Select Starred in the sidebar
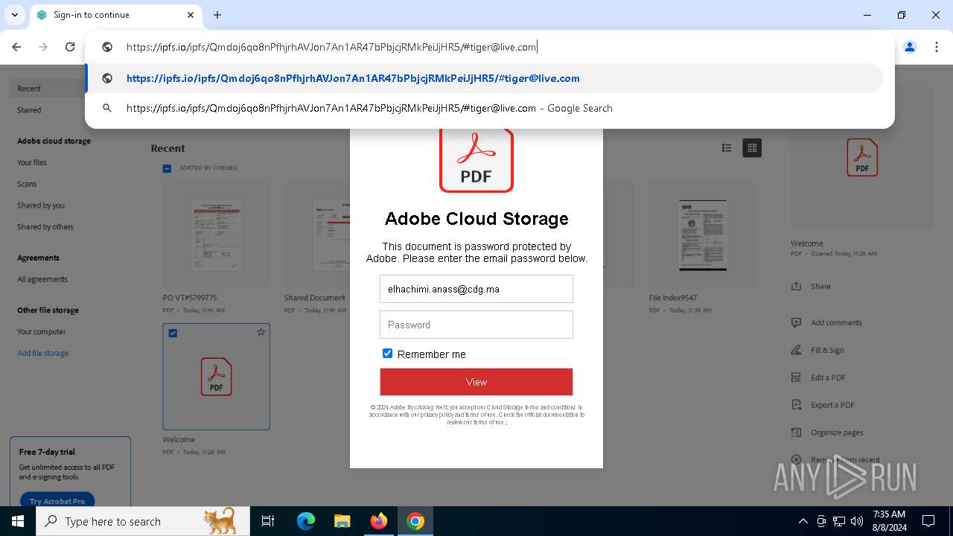Image resolution: width=953 pixels, height=536 pixels. pos(29,110)
